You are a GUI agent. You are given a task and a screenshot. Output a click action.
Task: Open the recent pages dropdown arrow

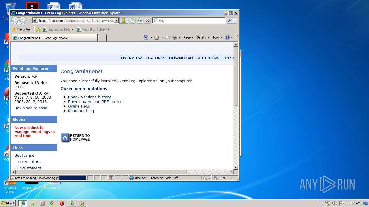coord(29,21)
